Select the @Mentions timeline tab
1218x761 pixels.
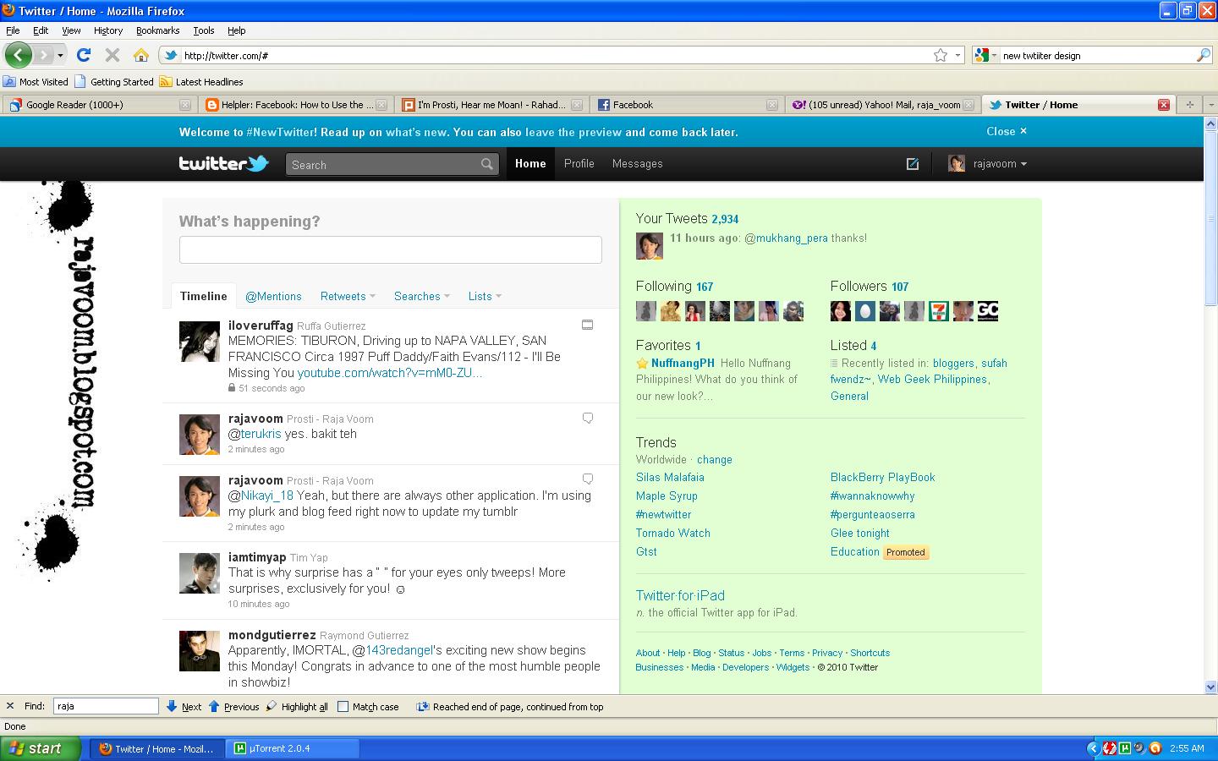point(273,296)
